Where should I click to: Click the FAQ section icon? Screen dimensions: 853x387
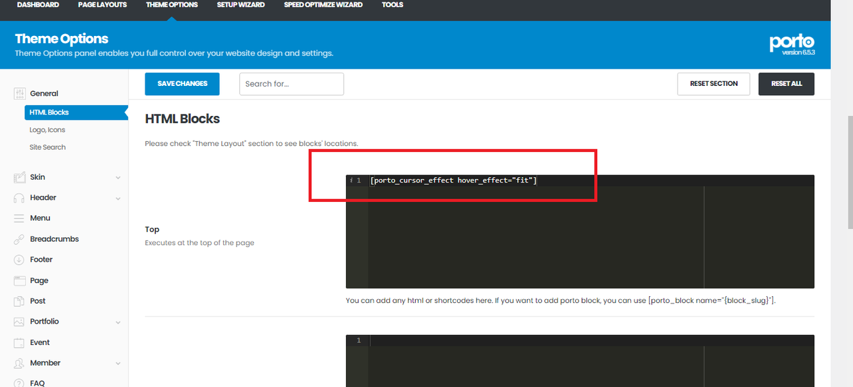coord(19,383)
